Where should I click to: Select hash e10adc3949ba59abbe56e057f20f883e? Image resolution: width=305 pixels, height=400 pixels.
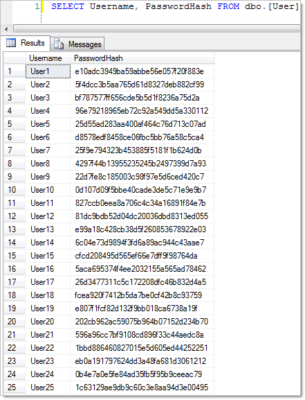[x=142, y=71]
